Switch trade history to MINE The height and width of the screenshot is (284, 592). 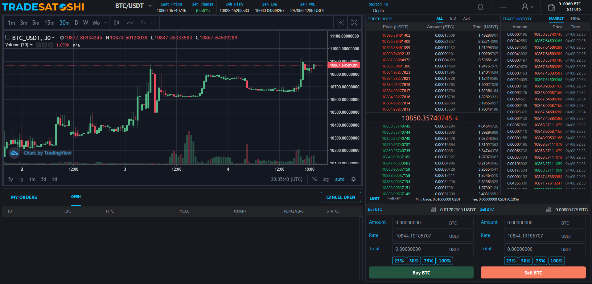click(x=575, y=18)
